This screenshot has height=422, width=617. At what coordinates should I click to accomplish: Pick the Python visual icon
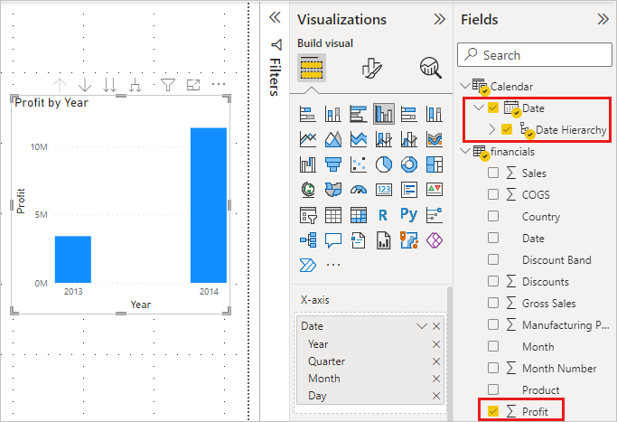(409, 215)
